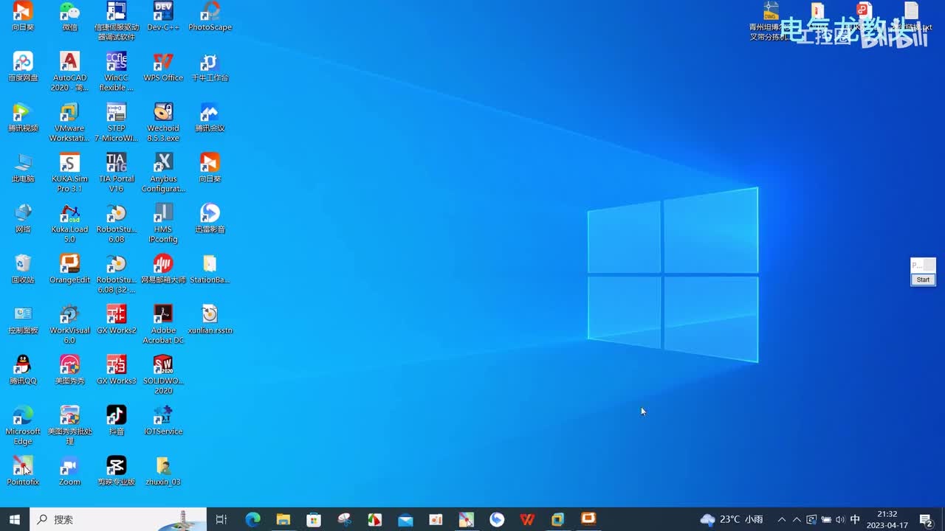Select the Network (网络) desktop icon

pyautogui.click(x=23, y=218)
